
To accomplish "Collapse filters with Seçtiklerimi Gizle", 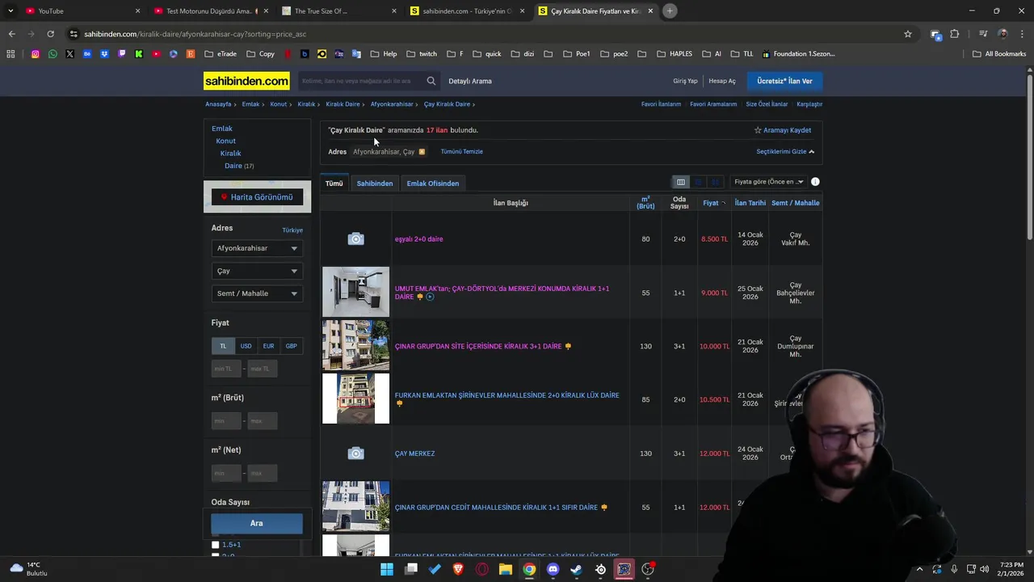I will (785, 152).
